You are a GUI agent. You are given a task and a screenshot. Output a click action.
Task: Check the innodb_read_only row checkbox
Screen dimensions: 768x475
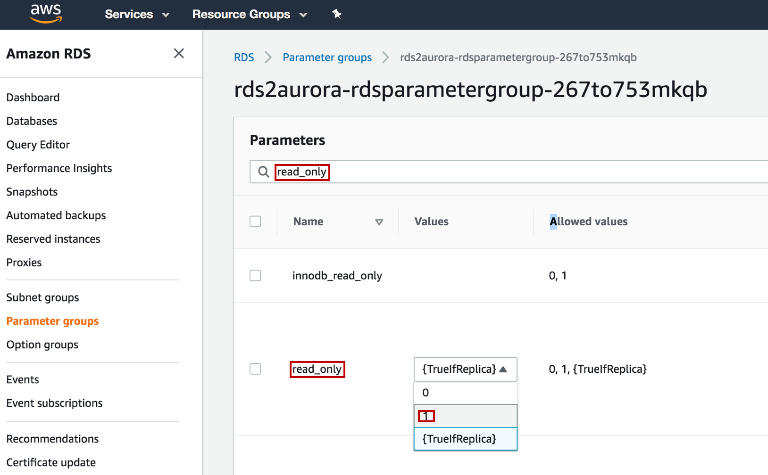coord(255,276)
